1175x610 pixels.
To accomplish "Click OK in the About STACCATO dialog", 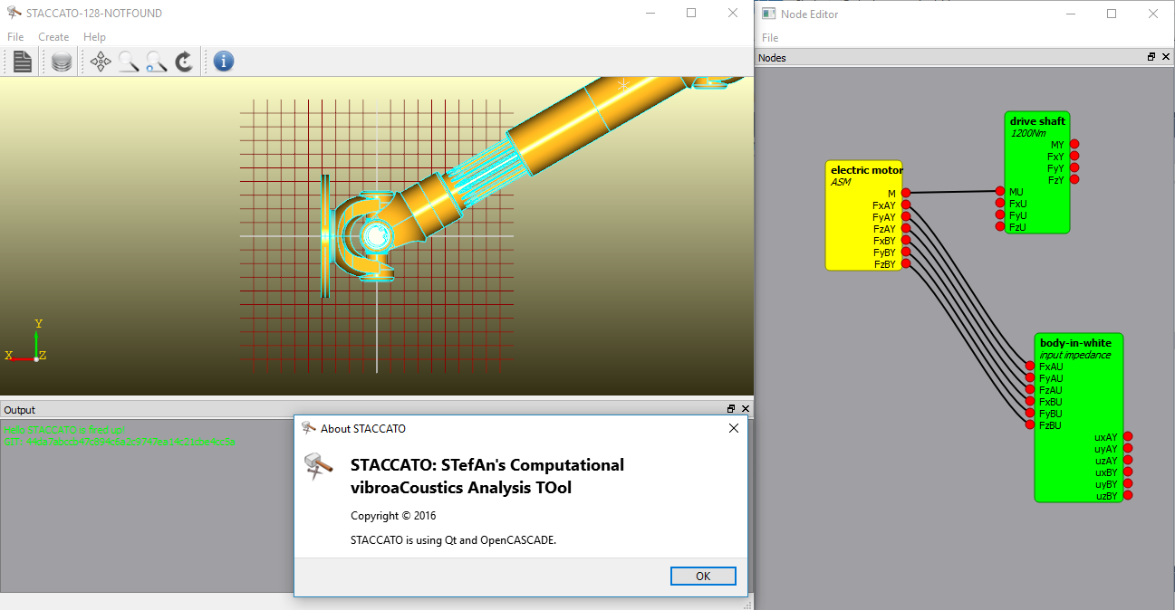I will [x=703, y=577].
